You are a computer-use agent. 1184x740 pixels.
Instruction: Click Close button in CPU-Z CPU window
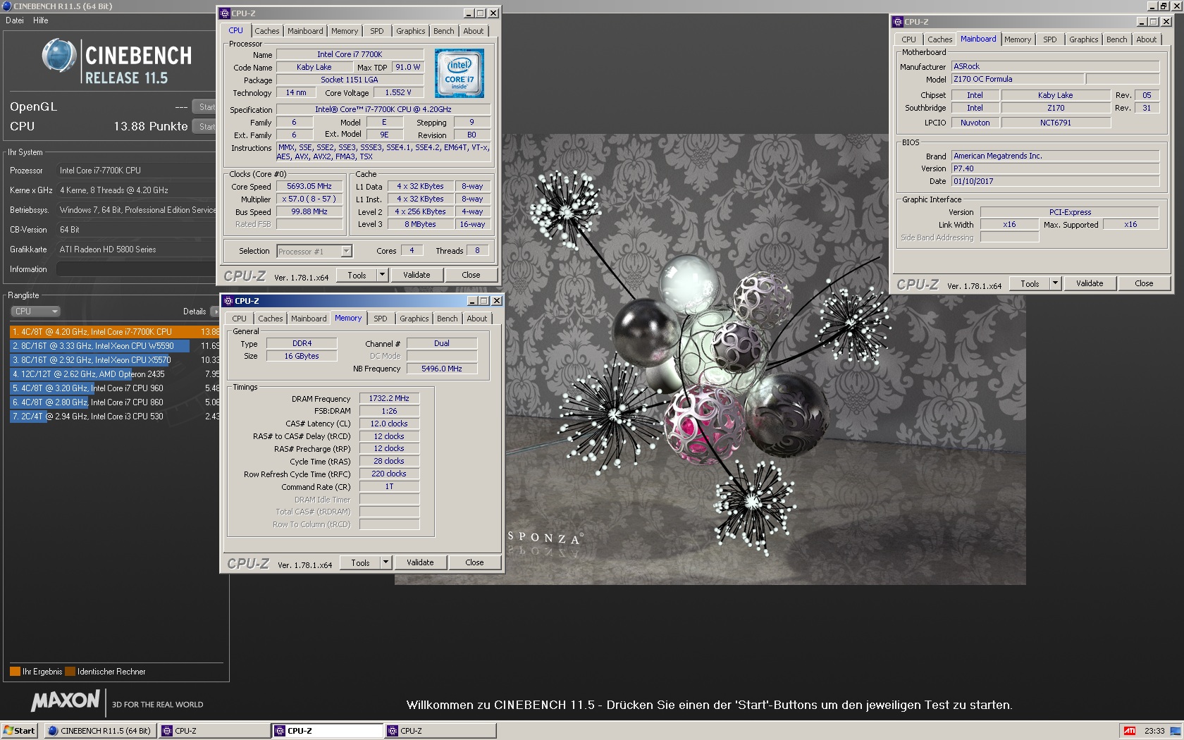[x=471, y=275]
